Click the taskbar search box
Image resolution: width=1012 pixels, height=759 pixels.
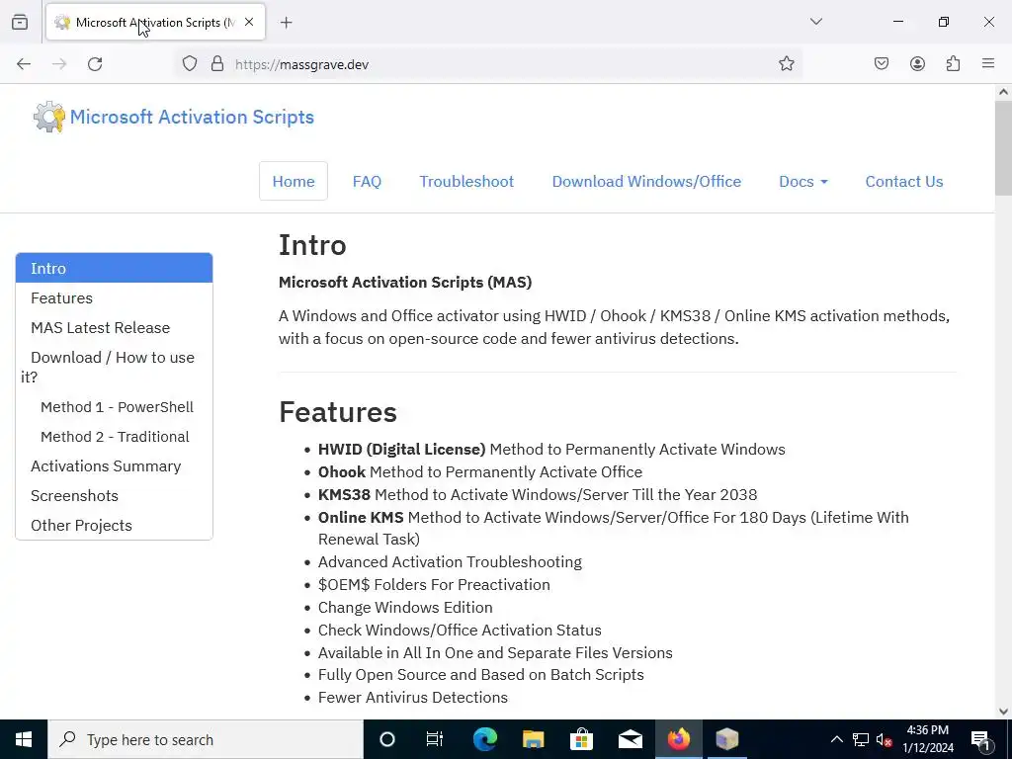tap(206, 739)
